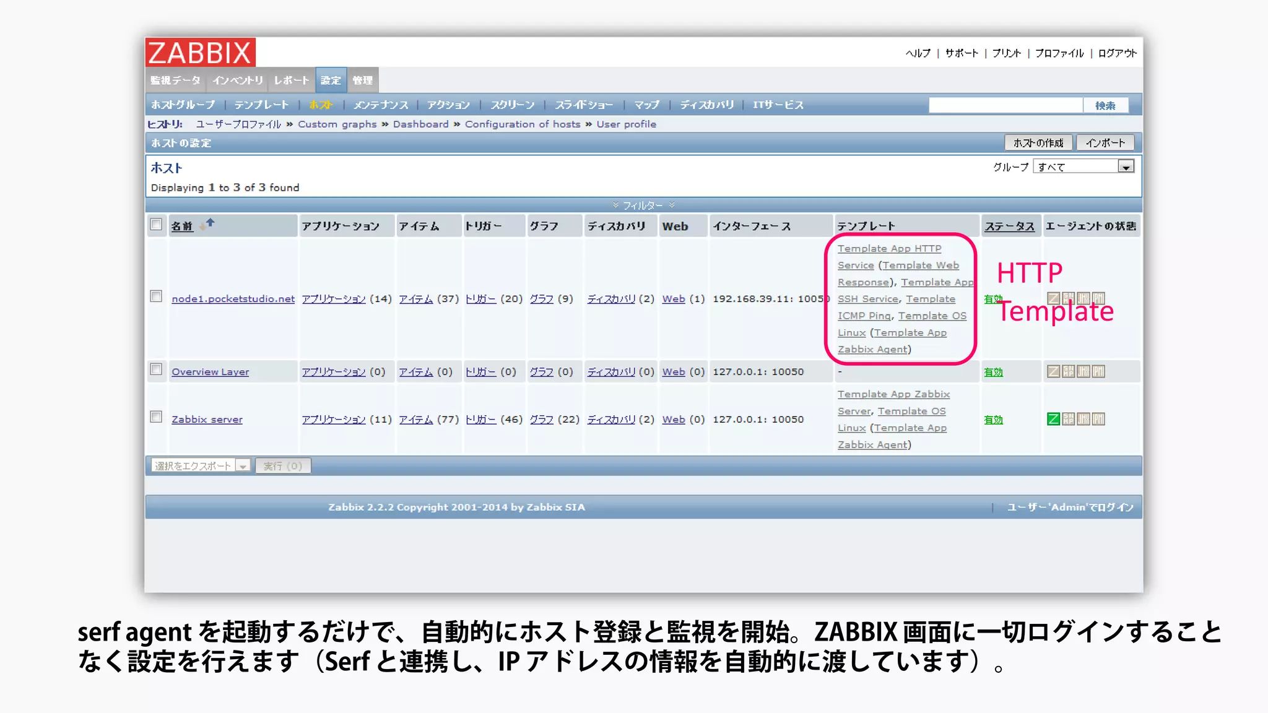Click the SNMP icon for node1.pocketstudio.net
This screenshot has height=713, width=1268.
[1068, 298]
